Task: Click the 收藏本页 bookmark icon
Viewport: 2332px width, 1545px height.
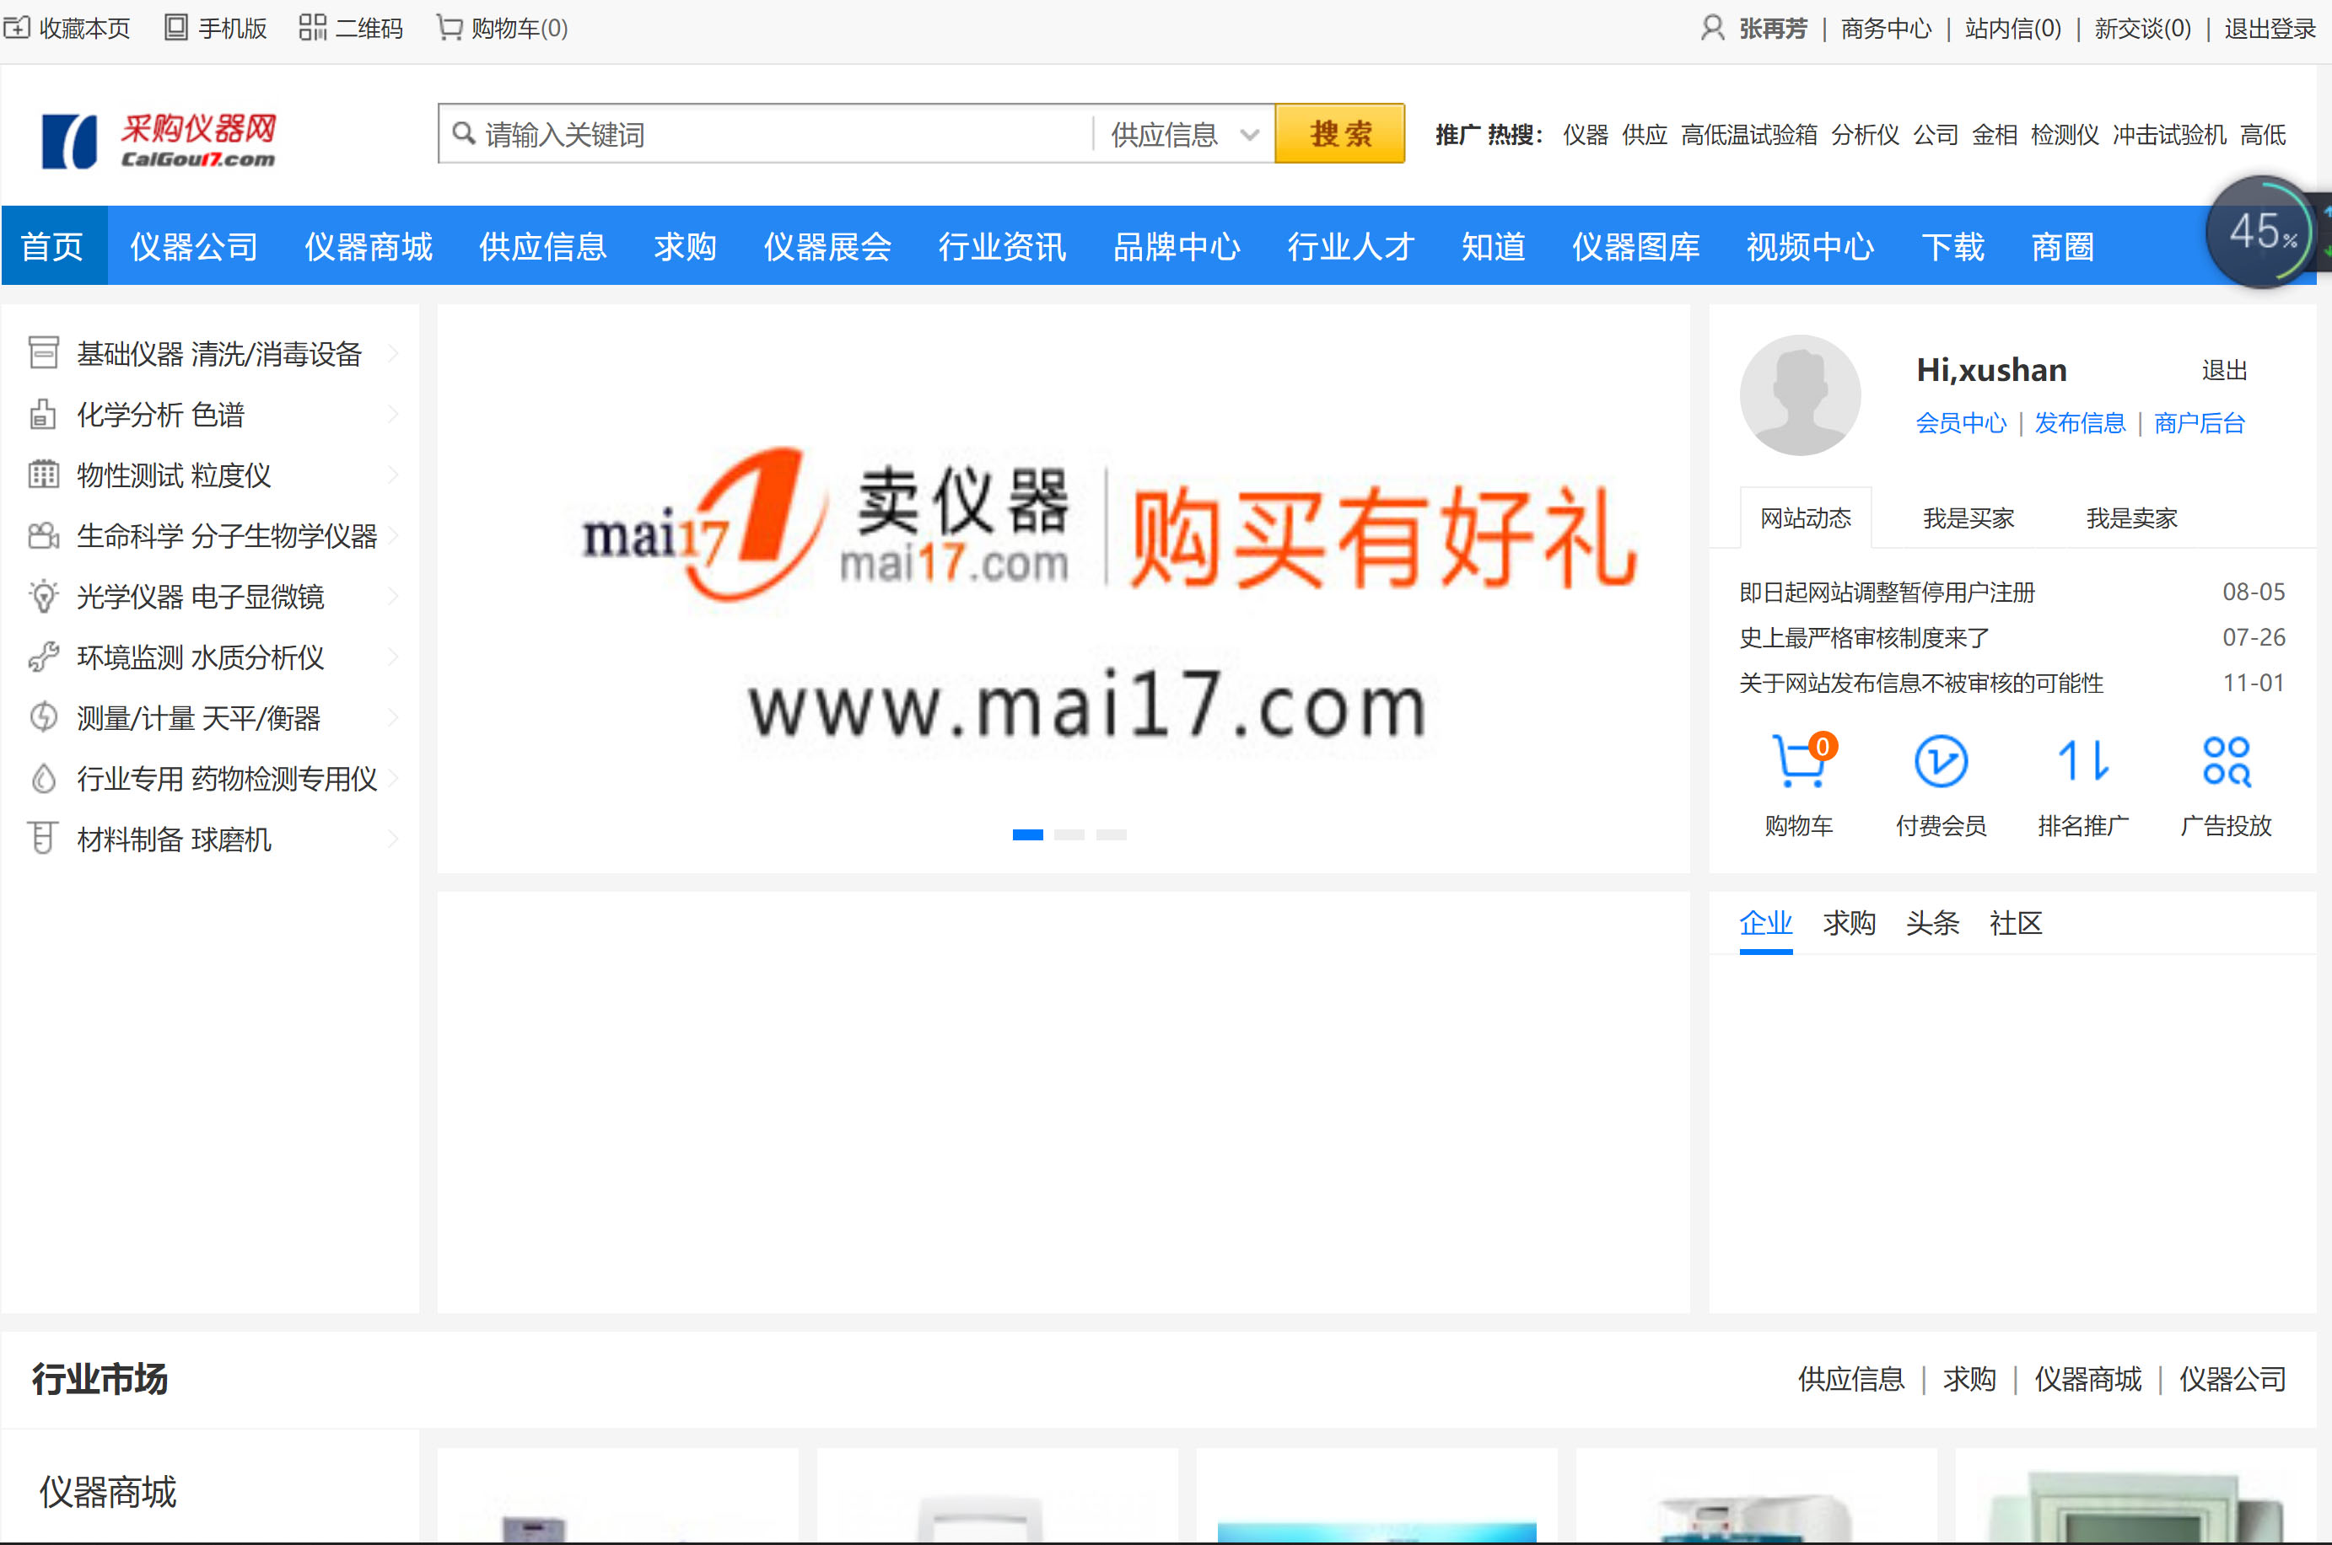Action: pos(17,28)
